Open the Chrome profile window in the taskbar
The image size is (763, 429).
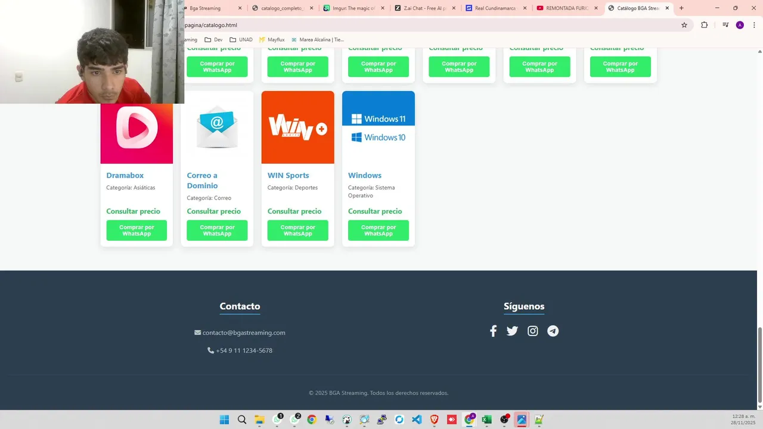(469, 419)
